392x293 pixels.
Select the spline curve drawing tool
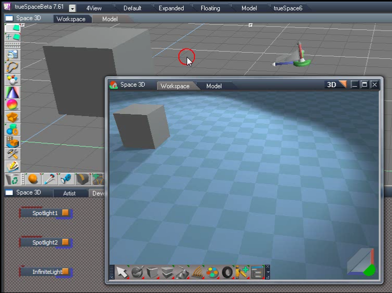(12, 68)
